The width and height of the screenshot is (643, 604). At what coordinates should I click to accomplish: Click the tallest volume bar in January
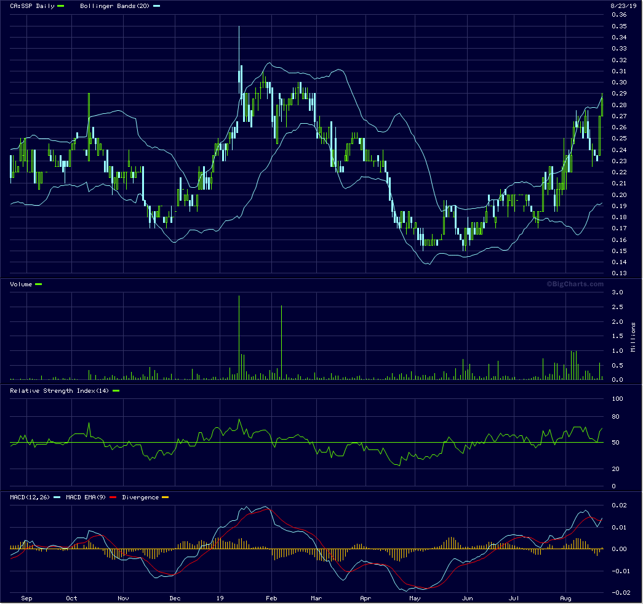click(x=239, y=337)
